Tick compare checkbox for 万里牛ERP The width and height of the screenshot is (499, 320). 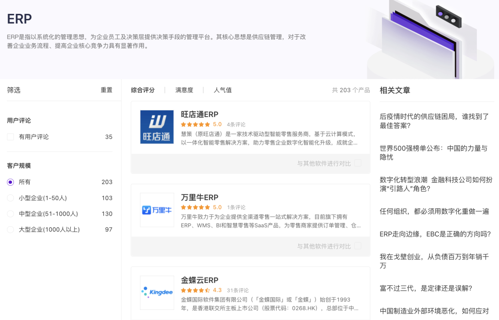358,246
